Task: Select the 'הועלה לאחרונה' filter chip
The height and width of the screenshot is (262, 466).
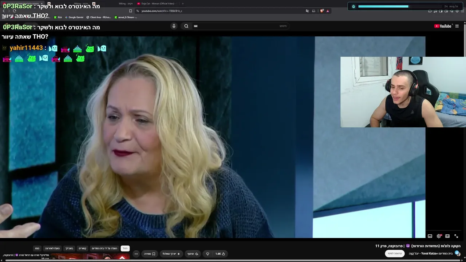Action: click(x=52, y=248)
